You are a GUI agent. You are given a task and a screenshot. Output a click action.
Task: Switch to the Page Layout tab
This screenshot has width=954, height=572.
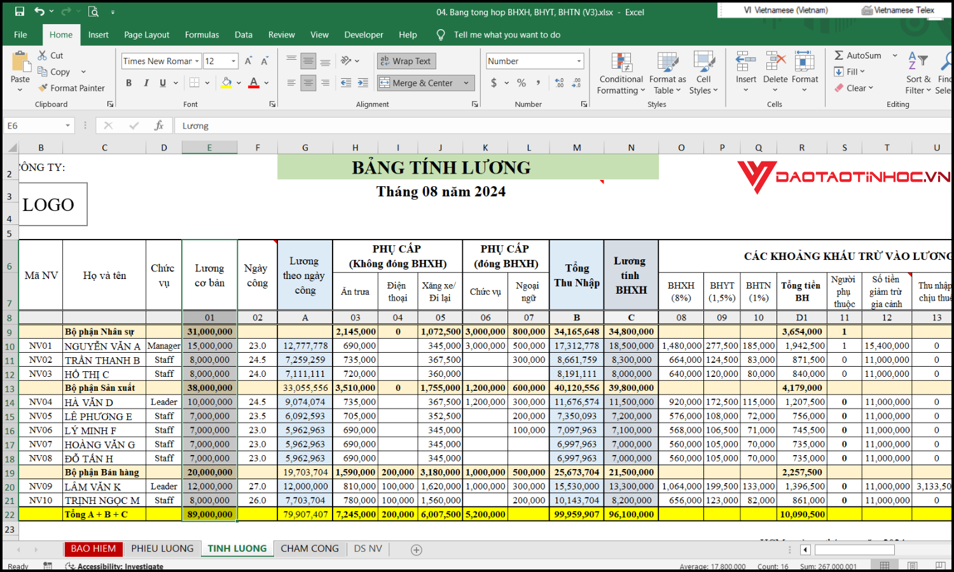(x=146, y=35)
